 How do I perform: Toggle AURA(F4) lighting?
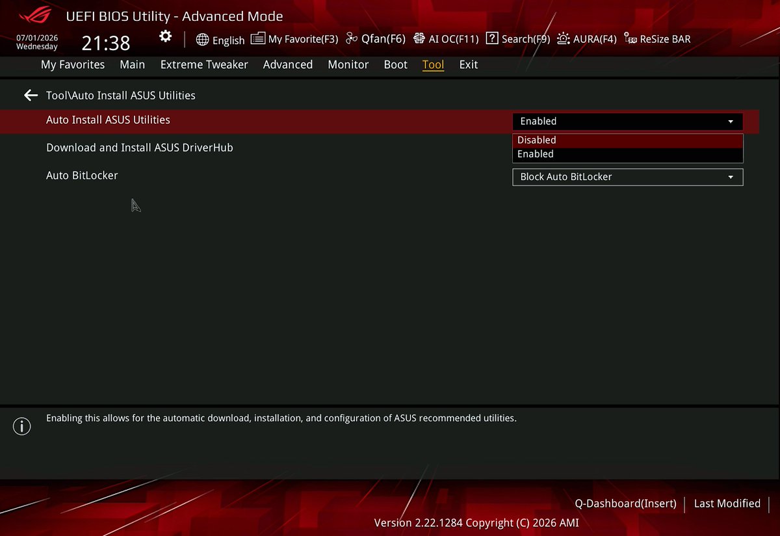tap(587, 39)
